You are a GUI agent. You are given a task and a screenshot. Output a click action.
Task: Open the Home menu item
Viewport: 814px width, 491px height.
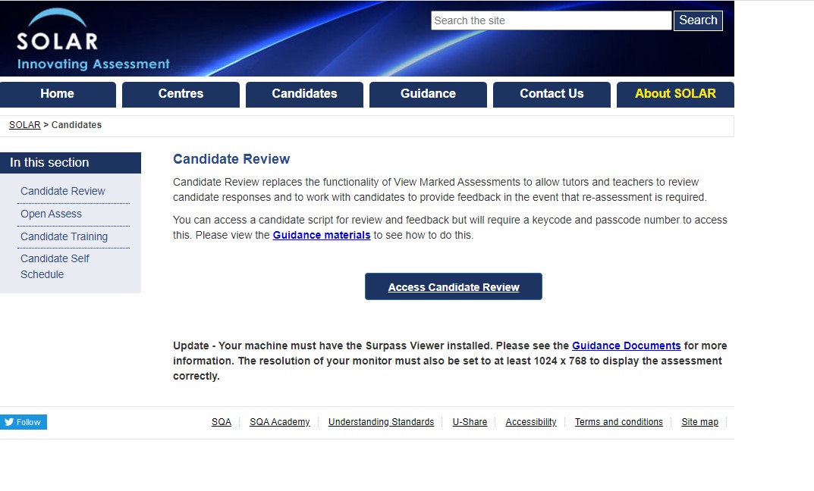pos(58,95)
